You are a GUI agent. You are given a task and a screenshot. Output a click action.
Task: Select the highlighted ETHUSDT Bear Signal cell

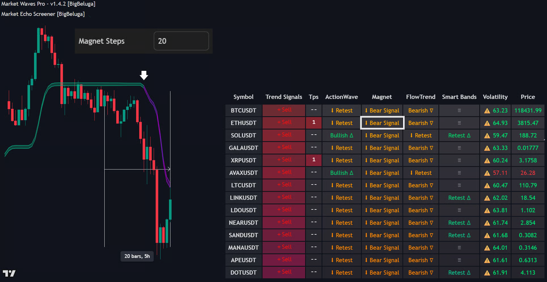(x=382, y=123)
